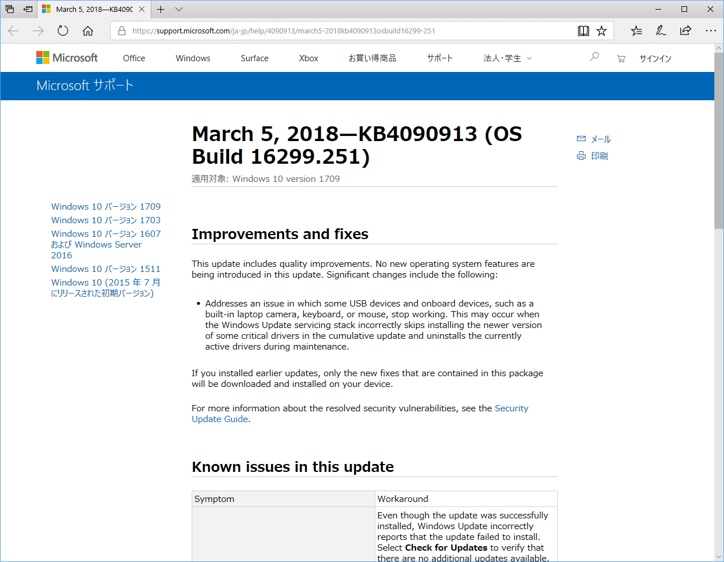This screenshot has height=562, width=724.
Task: Show tab previews with the chevron
Action: (179, 9)
